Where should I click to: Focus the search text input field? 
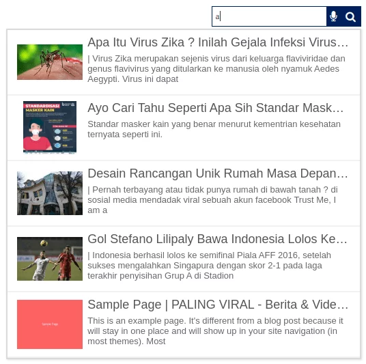[x=269, y=16]
